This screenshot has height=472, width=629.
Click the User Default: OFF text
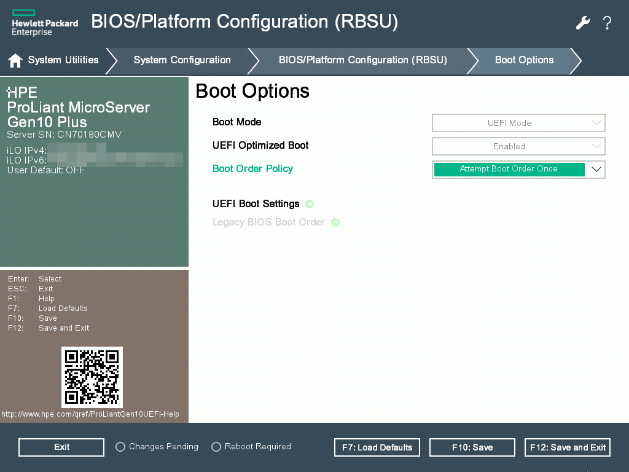(45, 170)
